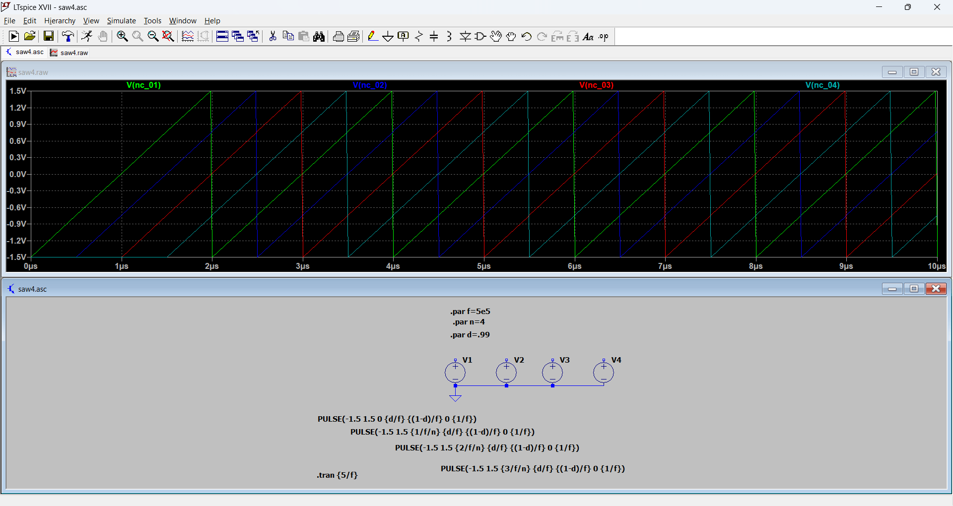This screenshot has height=506, width=953.
Task: Select the V(nc_01) trace label
Action: click(143, 85)
